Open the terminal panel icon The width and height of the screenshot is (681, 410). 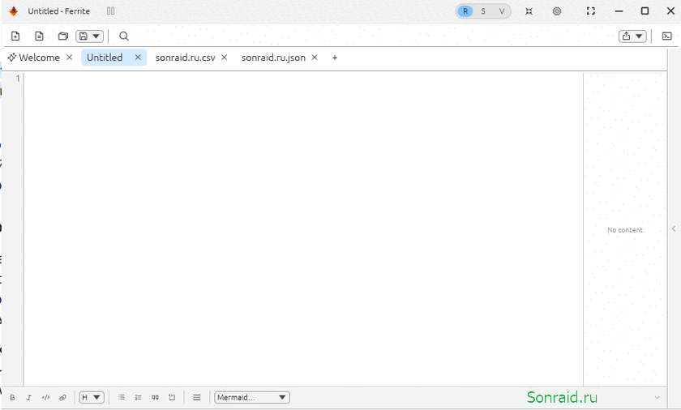[666, 36]
